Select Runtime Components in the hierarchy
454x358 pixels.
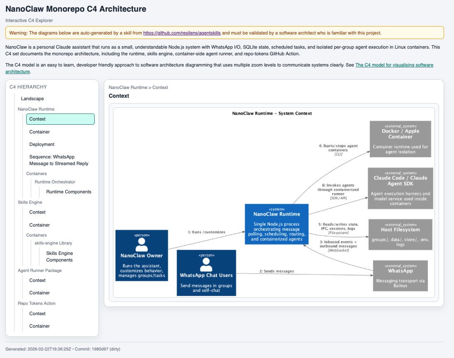pos(69,192)
